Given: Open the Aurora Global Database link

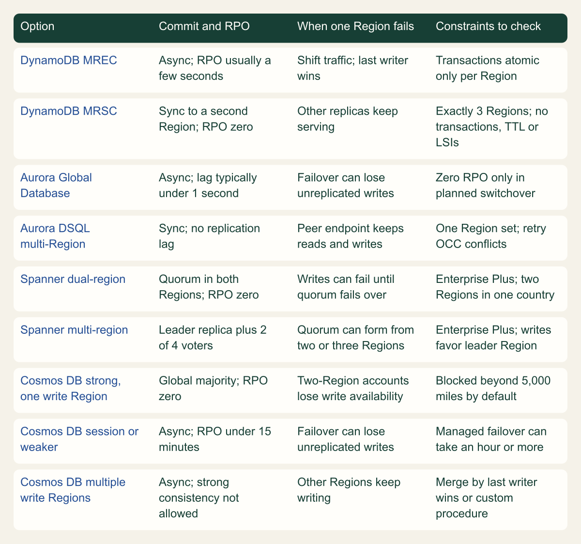Looking at the screenshot, I should tap(56, 185).
